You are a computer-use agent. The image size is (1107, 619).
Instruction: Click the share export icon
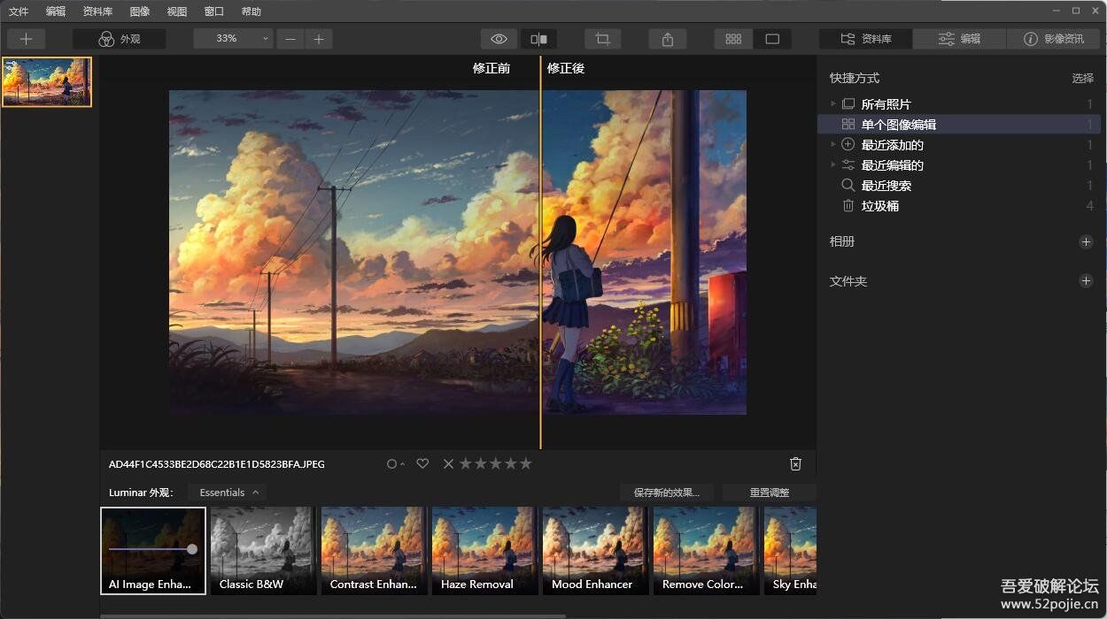(668, 39)
